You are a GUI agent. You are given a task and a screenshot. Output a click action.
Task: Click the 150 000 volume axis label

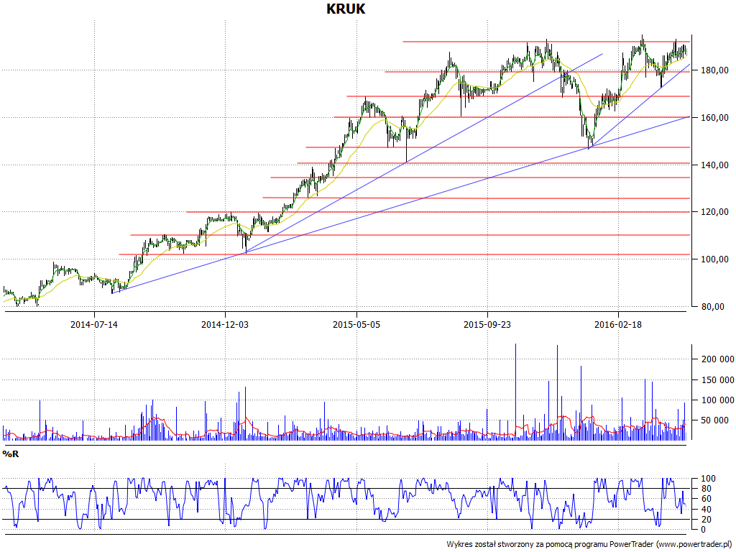(717, 379)
